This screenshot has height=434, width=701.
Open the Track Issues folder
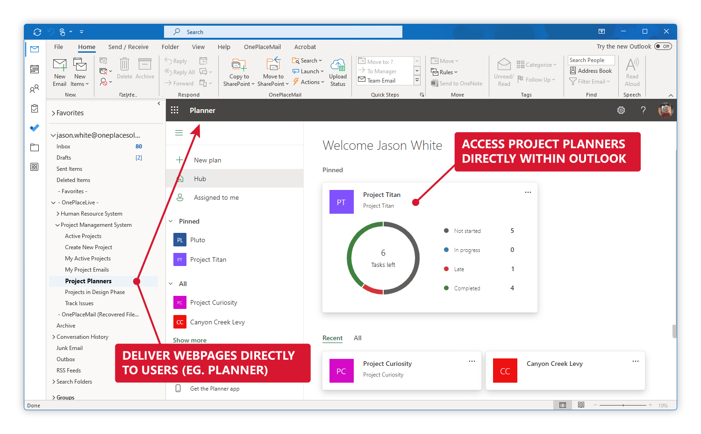[x=79, y=303]
